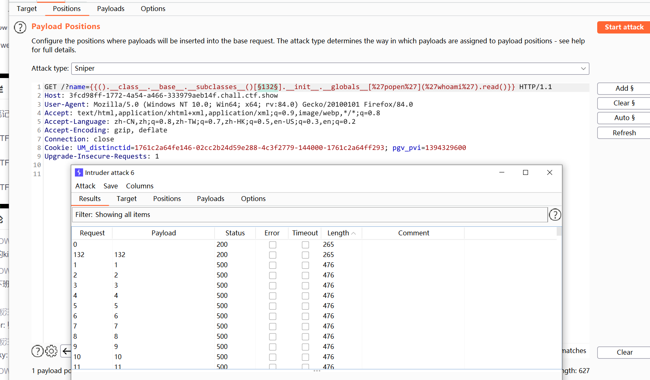Click the Auto § button

pyautogui.click(x=624, y=118)
